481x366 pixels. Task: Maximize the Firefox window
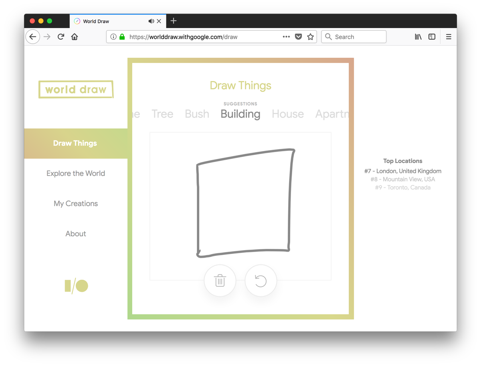click(x=50, y=21)
